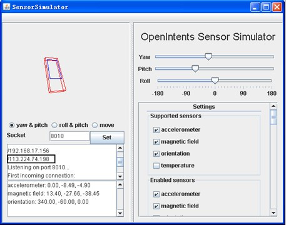
Task: Click the 3D phone wireframe model
Action: click(x=54, y=75)
